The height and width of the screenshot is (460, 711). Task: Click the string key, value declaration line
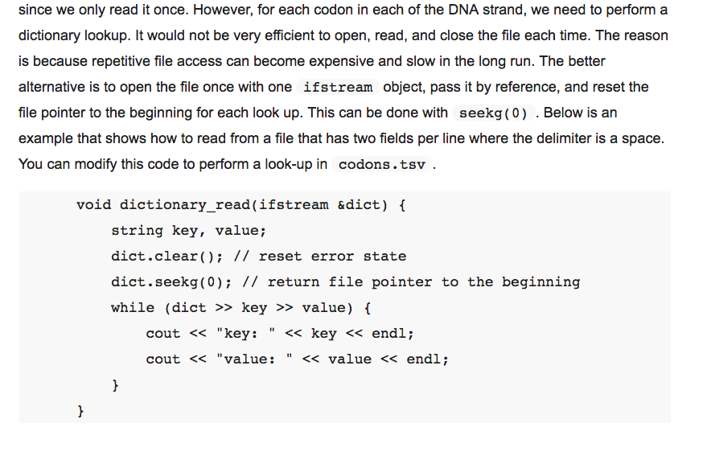tap(189, 231)
